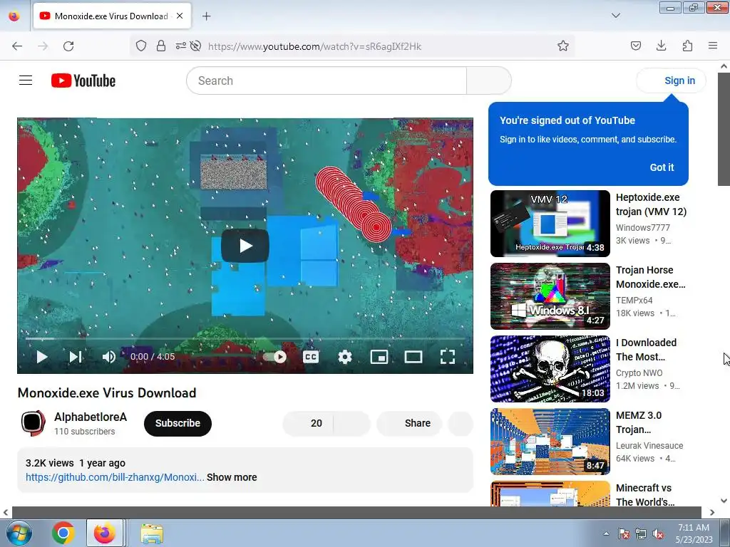
Task: Click Leurak Vinesauce channel name
Action: click(649, 445)
